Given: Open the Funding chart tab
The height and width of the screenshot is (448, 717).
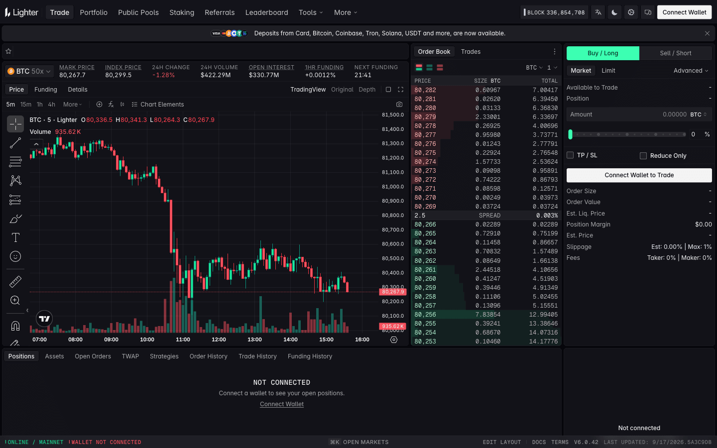Looking at the screenshot, I should click(x=46, y=90).
